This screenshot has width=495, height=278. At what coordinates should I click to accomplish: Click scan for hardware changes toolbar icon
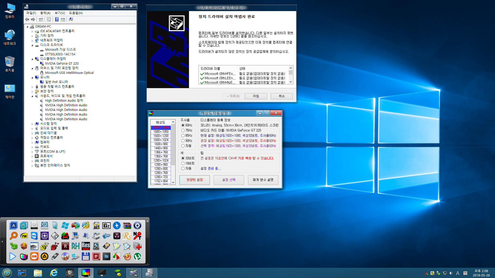pos(71,19)
